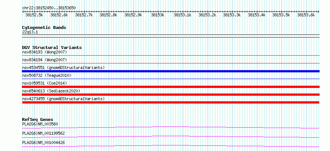Open variant nsv4273455 gnomAD label
Image resolution: width=330 pixels, height=151 pixels.
(63, 99)
